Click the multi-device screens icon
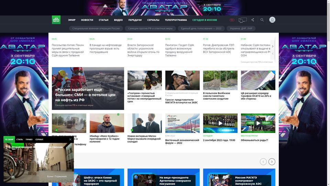 coord(242,20)
